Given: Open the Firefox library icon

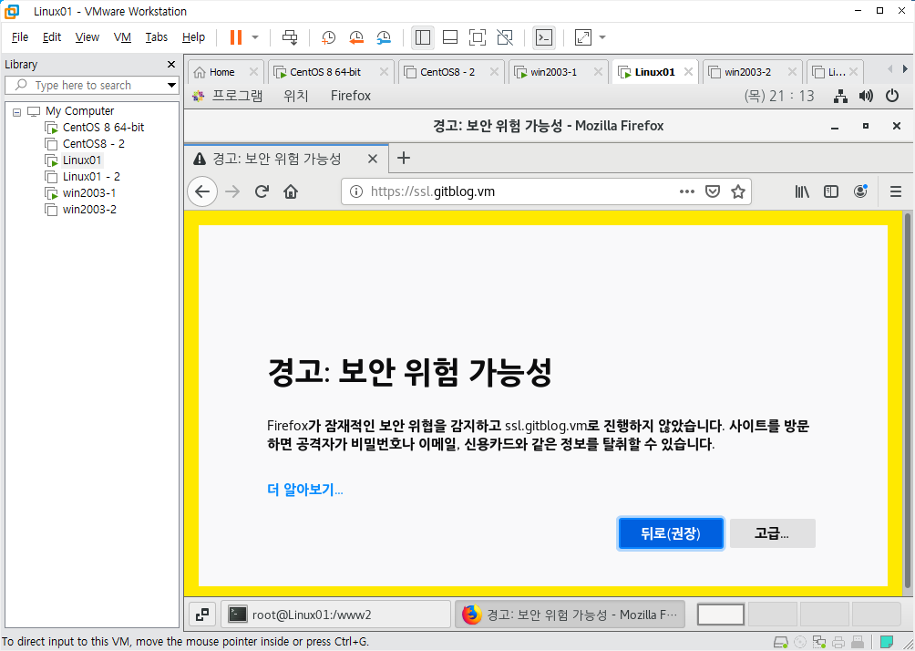Looking at the screenshot, I should (x=802, y=191).
